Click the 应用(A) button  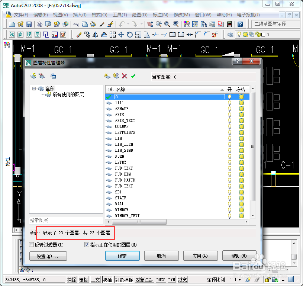click(200, 256)
